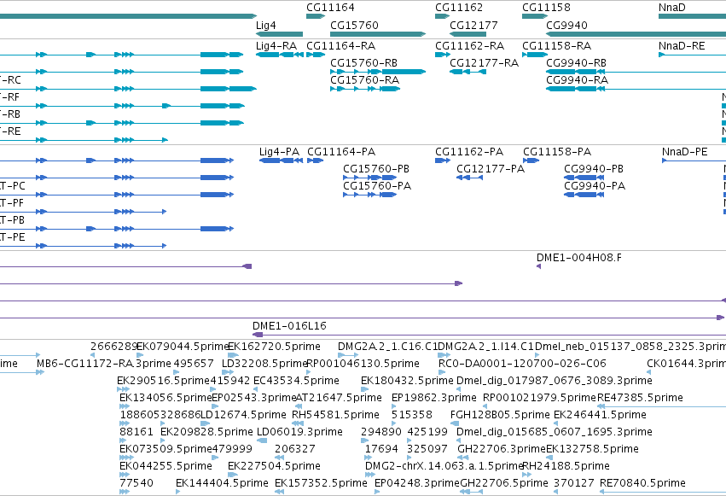Click transcript NnaD-RE

692,55
